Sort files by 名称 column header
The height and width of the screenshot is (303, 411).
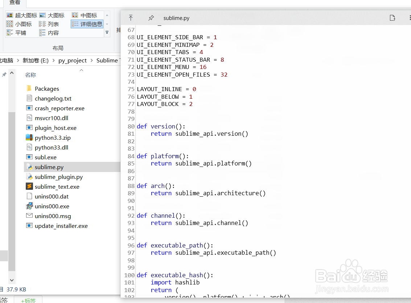30,75
